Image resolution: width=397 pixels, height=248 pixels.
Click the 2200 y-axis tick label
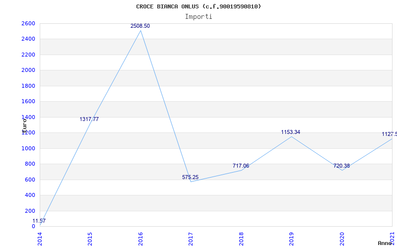pyautogui.click(x=28, y=55)
